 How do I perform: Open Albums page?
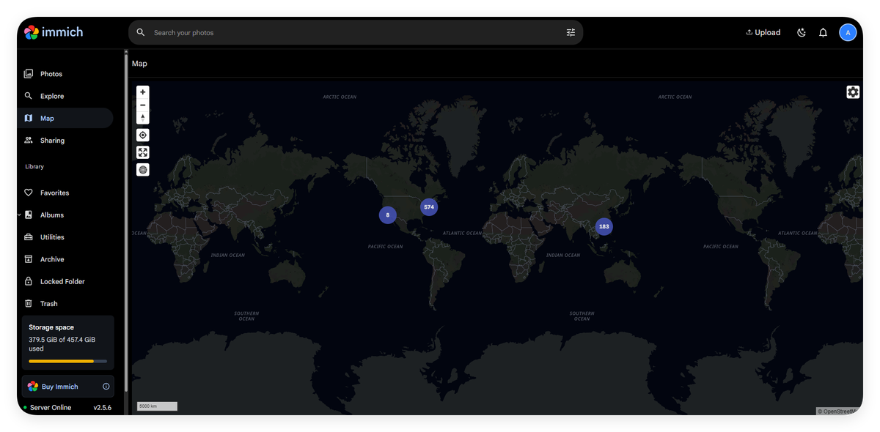click(65, 215)
